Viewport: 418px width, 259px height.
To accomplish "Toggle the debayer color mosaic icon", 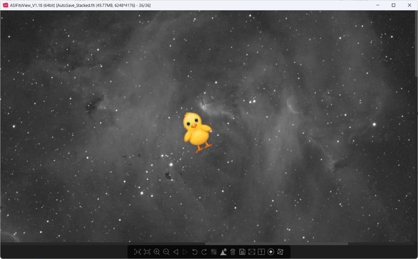I will pyautogui.click(x=214, y=252).
